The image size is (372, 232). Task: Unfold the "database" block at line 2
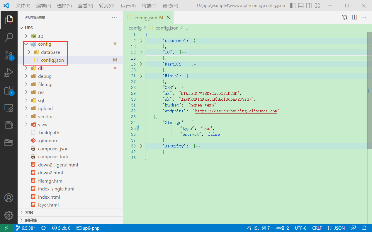[x=141, y=41]
